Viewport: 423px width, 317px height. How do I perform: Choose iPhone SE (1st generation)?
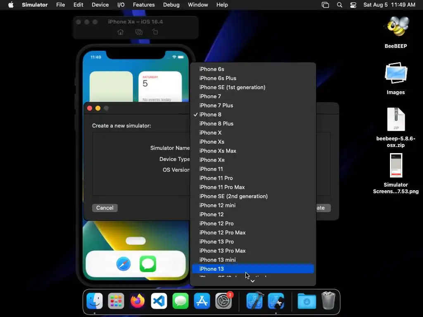coord(253,88)
